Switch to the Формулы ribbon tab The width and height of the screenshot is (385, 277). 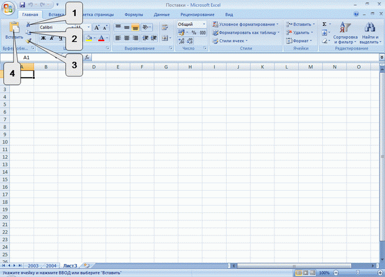[x=134, y=14]
